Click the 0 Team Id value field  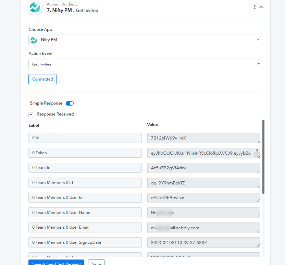pyautogui.click(x=202, y=168)
